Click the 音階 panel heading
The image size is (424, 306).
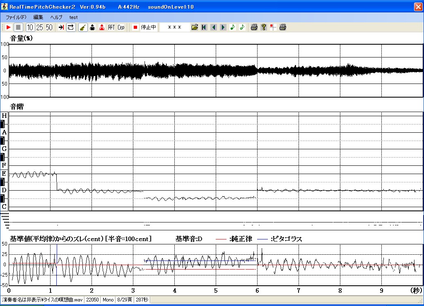click(x=17, y=107)
